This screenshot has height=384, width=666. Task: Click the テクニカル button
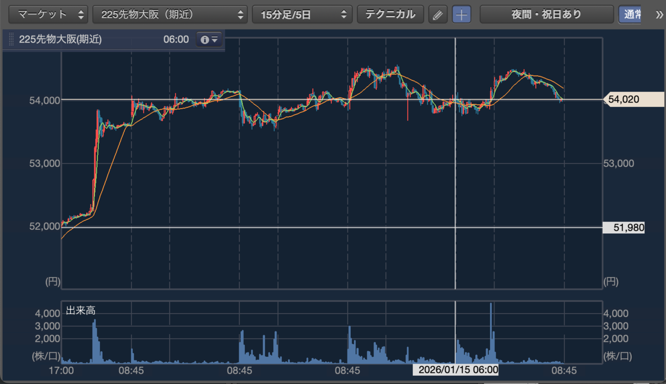pos(390,14)
